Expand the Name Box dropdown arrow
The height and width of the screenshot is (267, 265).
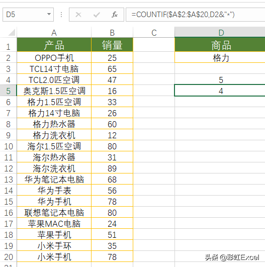coord(49,14)
